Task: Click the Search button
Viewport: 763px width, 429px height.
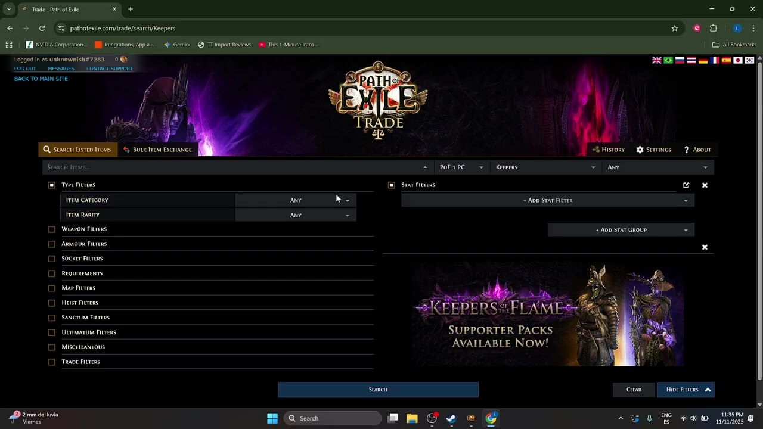Action: point(378,390)
